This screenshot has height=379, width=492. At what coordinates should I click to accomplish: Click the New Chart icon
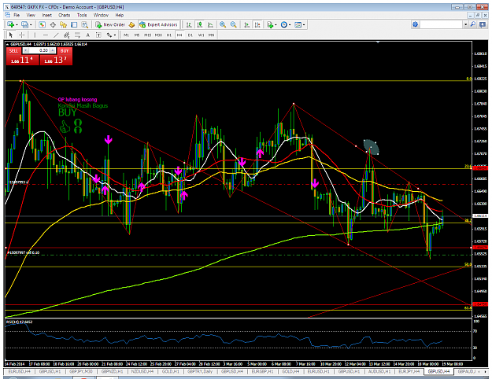coord(10,24)
